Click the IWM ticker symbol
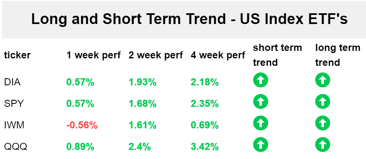The width and height of the screenshot is (366, 159). [14, 125]
